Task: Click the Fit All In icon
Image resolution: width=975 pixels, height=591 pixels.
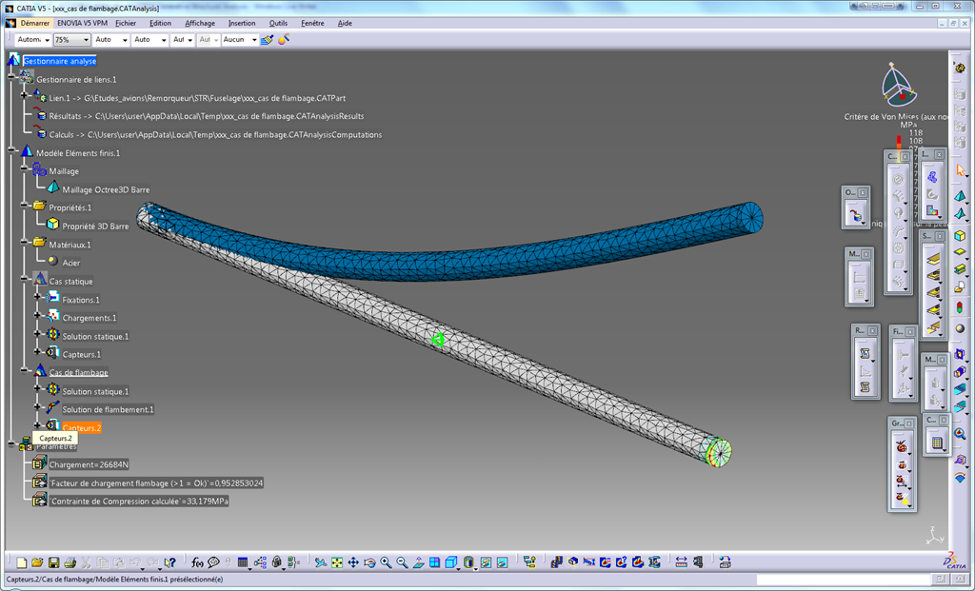Action: pyautogui.click(x=336, y=562)
